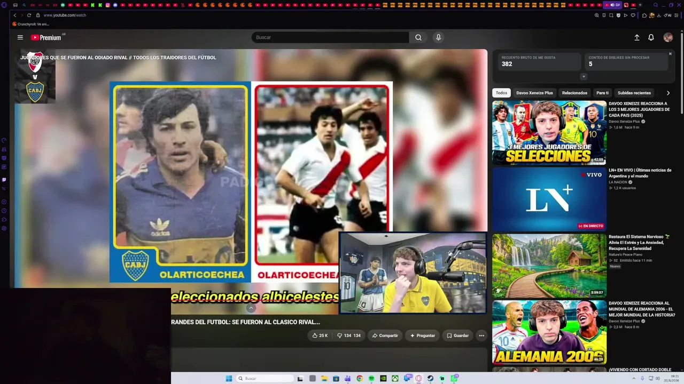Open the three-dot more actions menu
The height and width of the screenshot is (384, 684).
[x=481, y=335]
